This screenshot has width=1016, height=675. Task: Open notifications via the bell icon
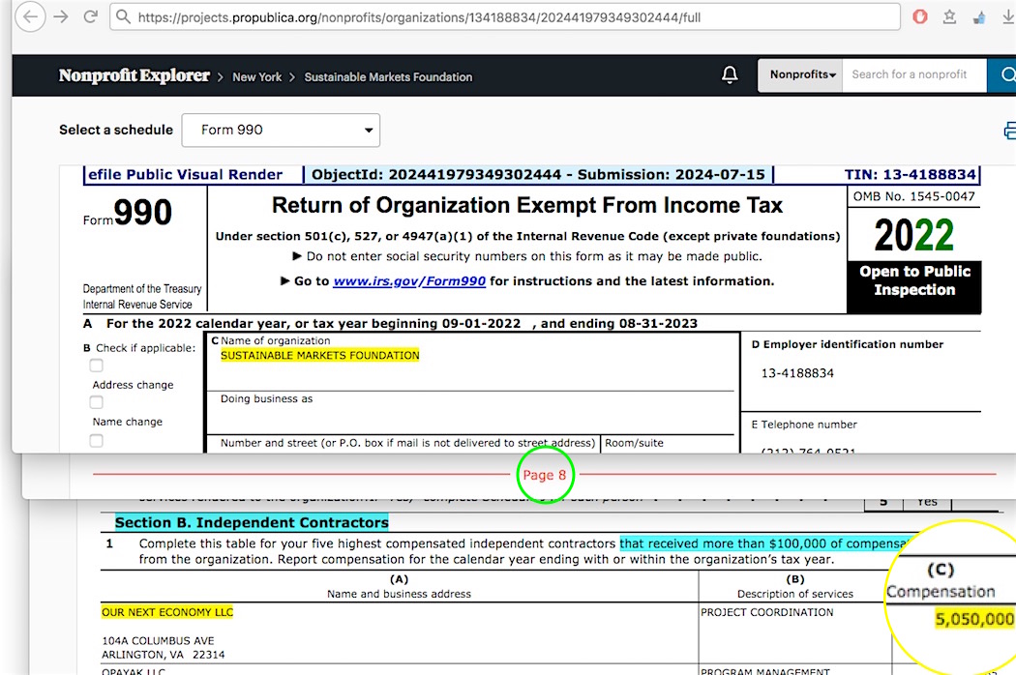coord(731,73)
